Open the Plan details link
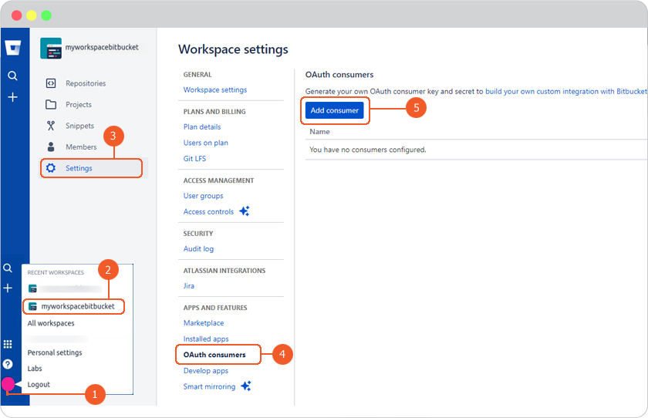Image resolution: width=648 pixels, height=418 pixels. pos(202,126)
